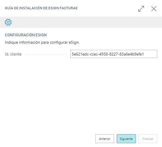
Task: Focus the Id. cliente input field
Action: [114, 54]
